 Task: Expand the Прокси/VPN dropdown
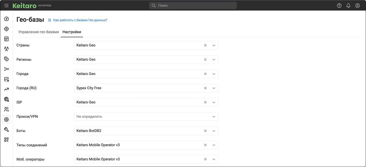pyautogui.click(x=214, y=117)
